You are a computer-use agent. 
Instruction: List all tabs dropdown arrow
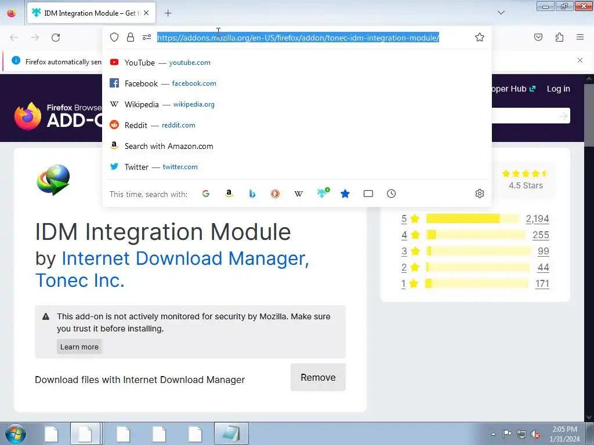(x=501, y=13)
